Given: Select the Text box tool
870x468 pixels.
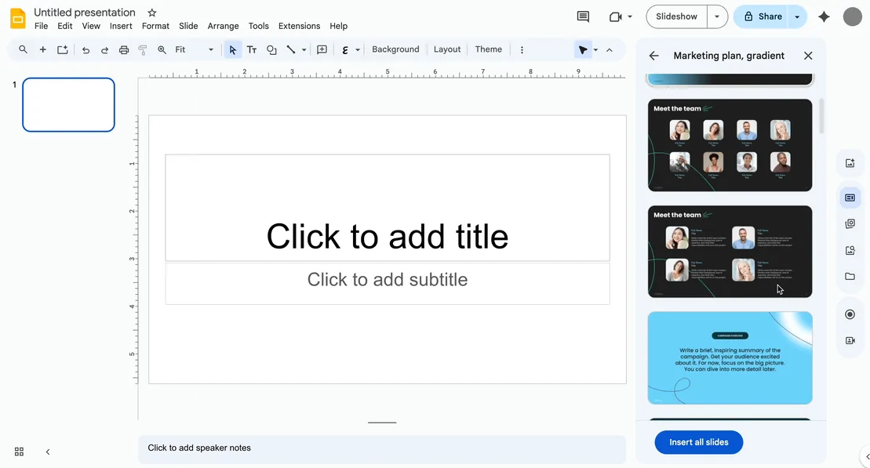Looking at the screenshot, I should point(252,49).
